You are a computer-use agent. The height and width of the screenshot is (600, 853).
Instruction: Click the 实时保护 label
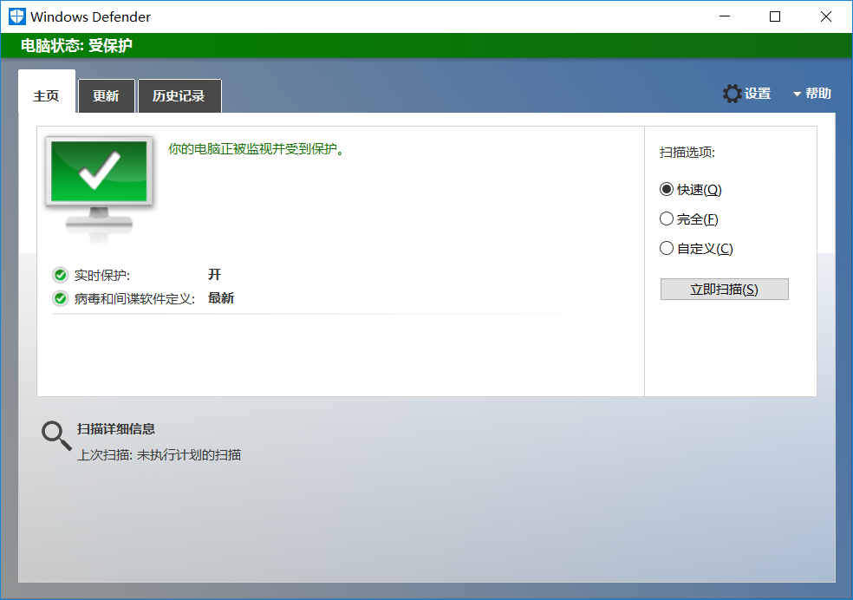101,275
